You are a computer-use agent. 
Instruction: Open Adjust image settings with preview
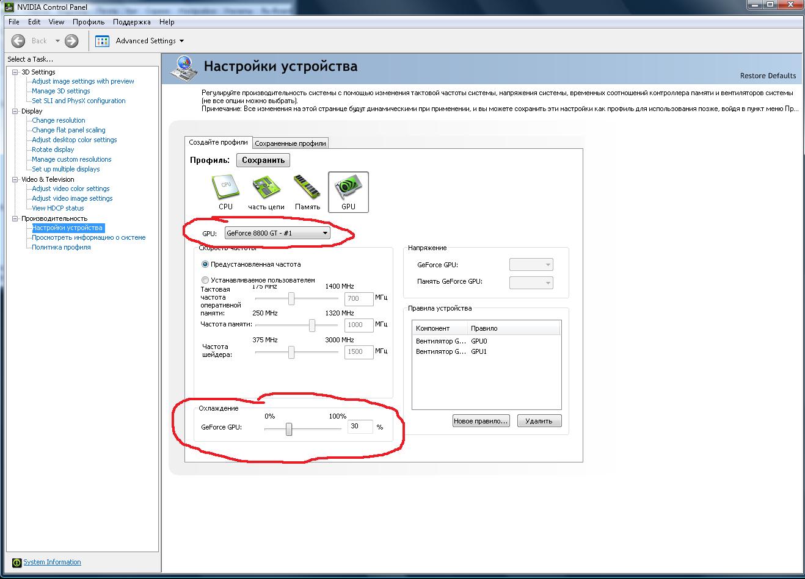point(83,81)
